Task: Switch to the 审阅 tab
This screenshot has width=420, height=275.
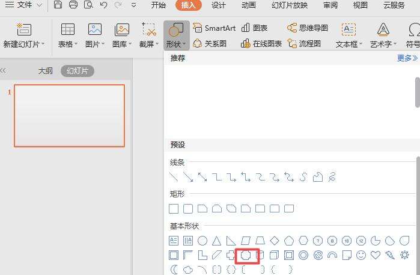Action: click(x=330, y=5)
